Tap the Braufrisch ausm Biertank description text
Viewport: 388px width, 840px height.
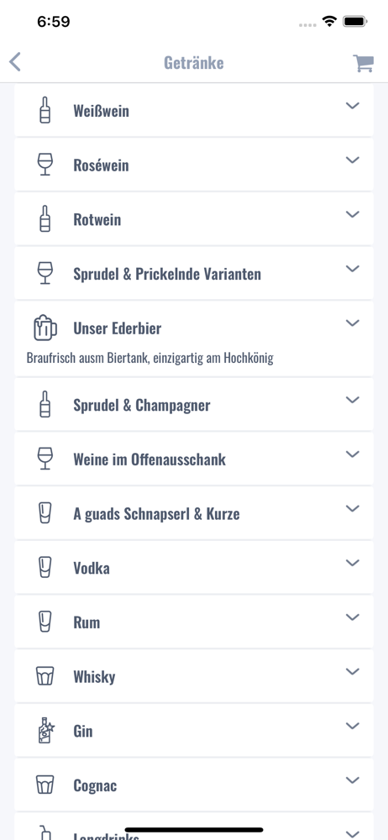(x=150, y=358)
